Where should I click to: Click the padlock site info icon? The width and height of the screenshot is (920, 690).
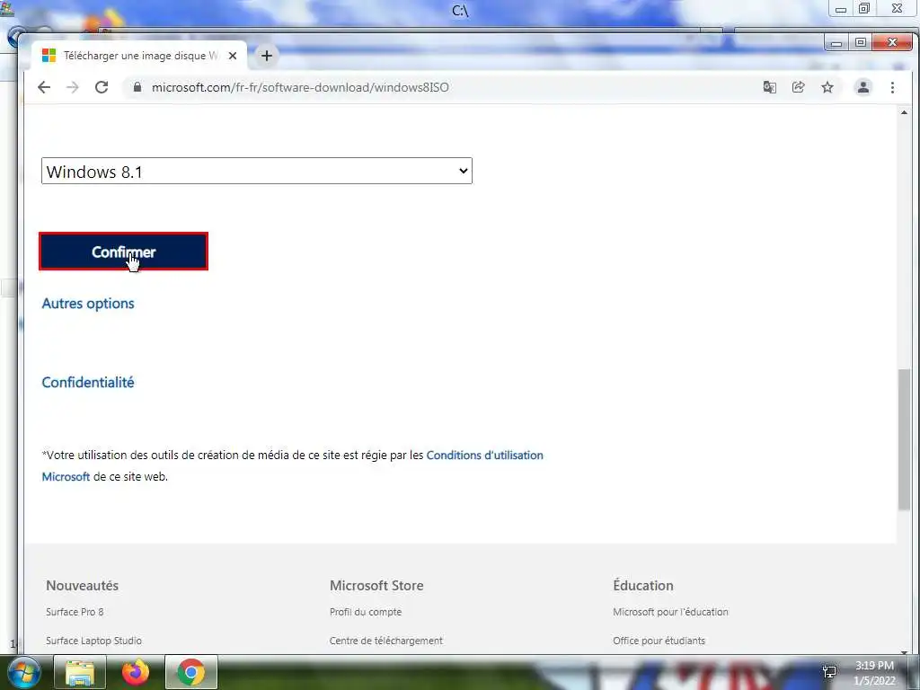pos(137,87)
